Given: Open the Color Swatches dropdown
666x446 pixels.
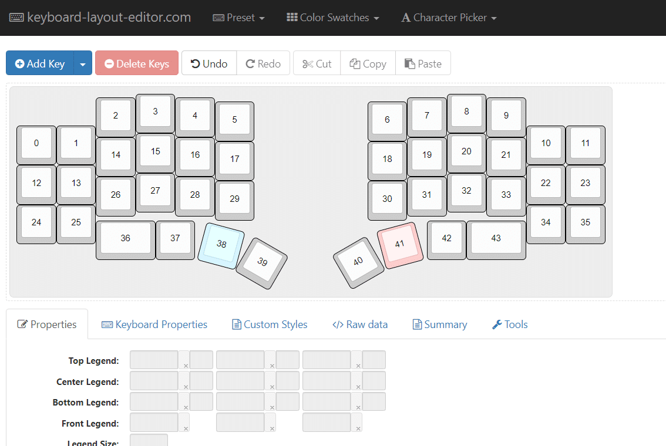Looking at the screenshot, I should click(332, 18).
